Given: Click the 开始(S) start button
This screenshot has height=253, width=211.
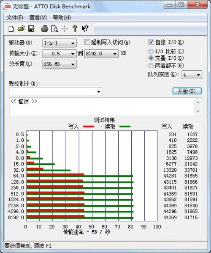Looking at the screenshot, I should [x=187, y=91].
